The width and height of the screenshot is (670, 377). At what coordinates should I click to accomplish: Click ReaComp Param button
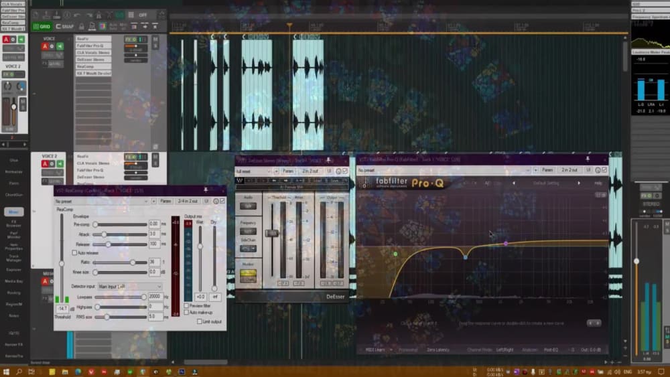coord(165,201)
